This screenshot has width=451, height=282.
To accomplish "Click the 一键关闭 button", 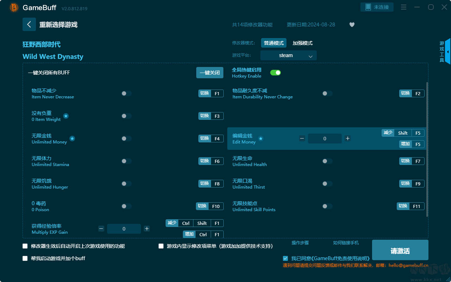I will [210, 73].
